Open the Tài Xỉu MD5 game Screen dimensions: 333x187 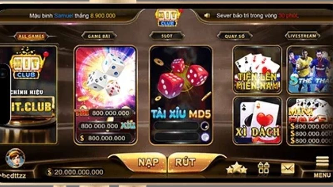[181, 95]
